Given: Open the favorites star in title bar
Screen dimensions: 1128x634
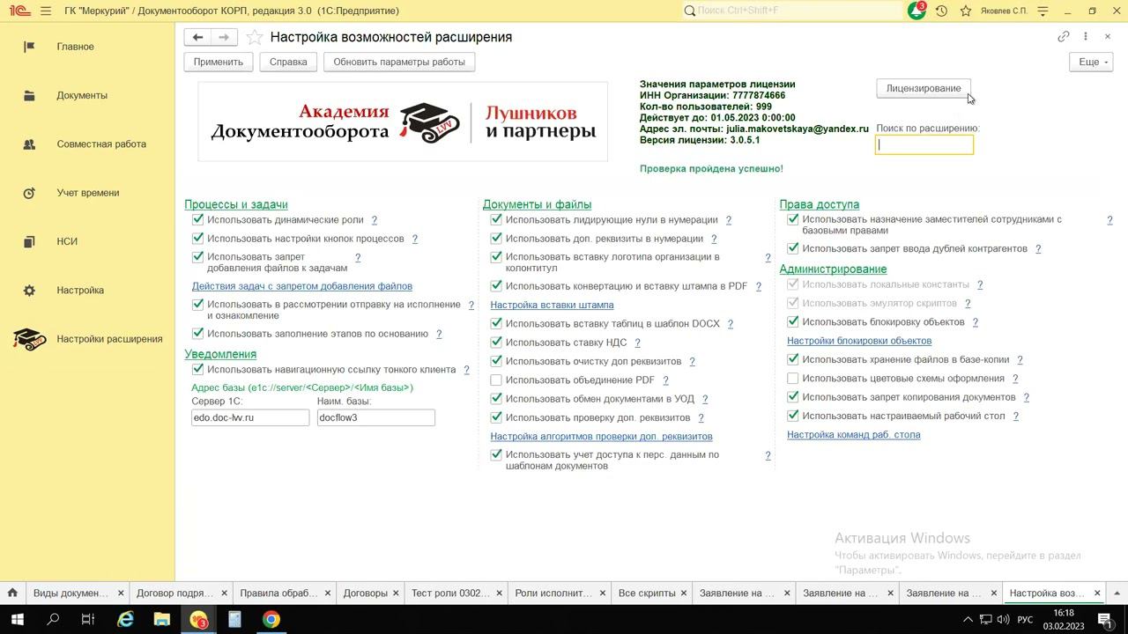Looking at the screenshot, I should (966, 11).
